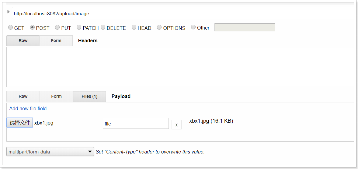Expand the URL editor triangle arrow
This screenshot has height=169, width=358.
[x=9, y=12]
